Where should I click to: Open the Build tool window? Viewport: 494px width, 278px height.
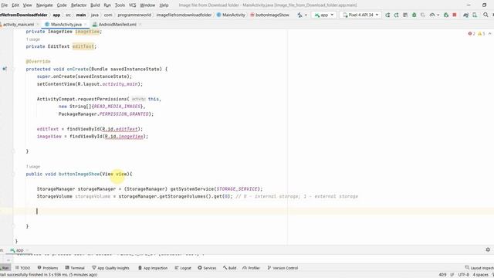click(x=230, y=268)
